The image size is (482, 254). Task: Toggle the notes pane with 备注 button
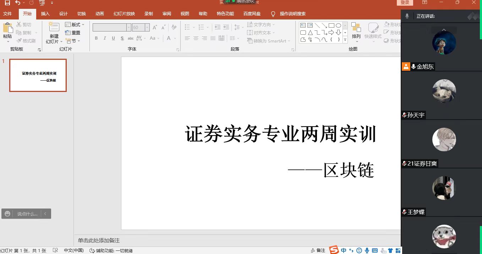[x=318, y=250]
